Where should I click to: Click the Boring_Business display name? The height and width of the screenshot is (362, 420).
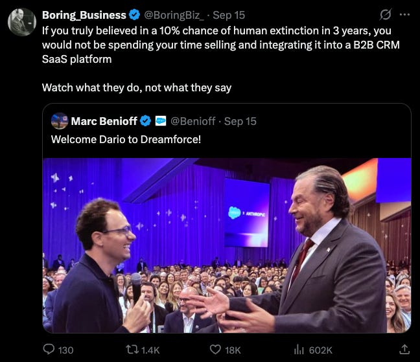pos(84,15)
